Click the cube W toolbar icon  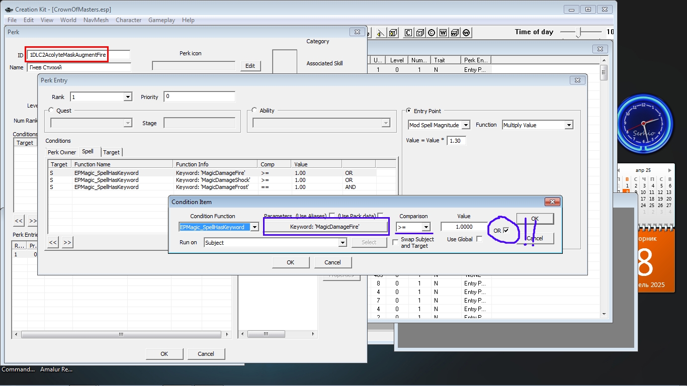click(455, 33)
